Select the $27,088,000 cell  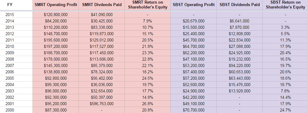click(x=240, y=47)
